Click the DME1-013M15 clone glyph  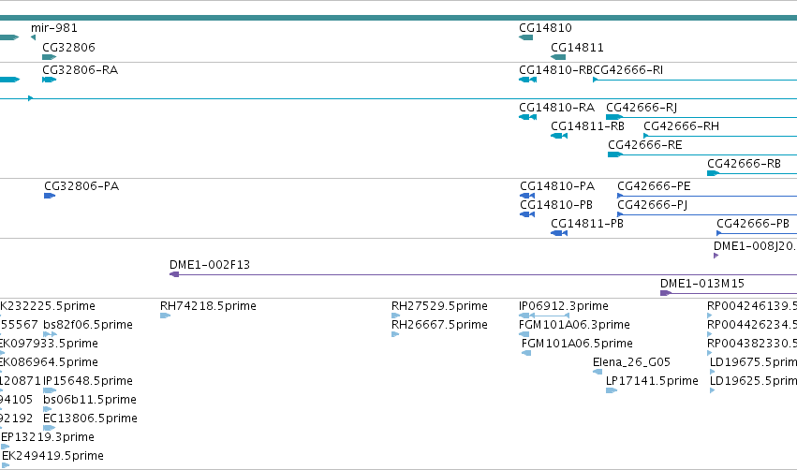pyautogui.click(x=666, y=293)
